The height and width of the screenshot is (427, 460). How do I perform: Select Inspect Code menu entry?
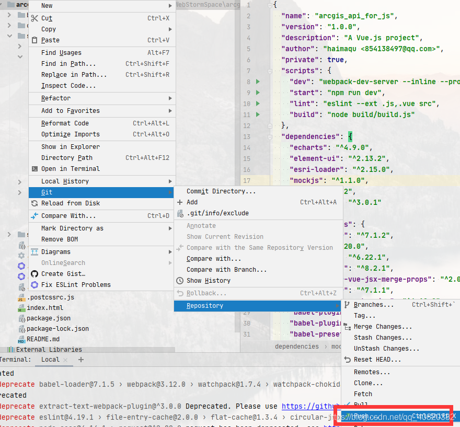coord(102,86)
